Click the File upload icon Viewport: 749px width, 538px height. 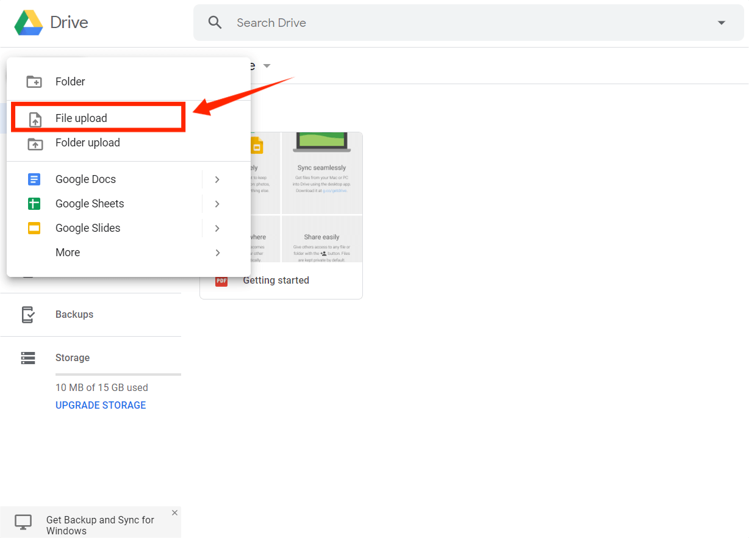36,120
